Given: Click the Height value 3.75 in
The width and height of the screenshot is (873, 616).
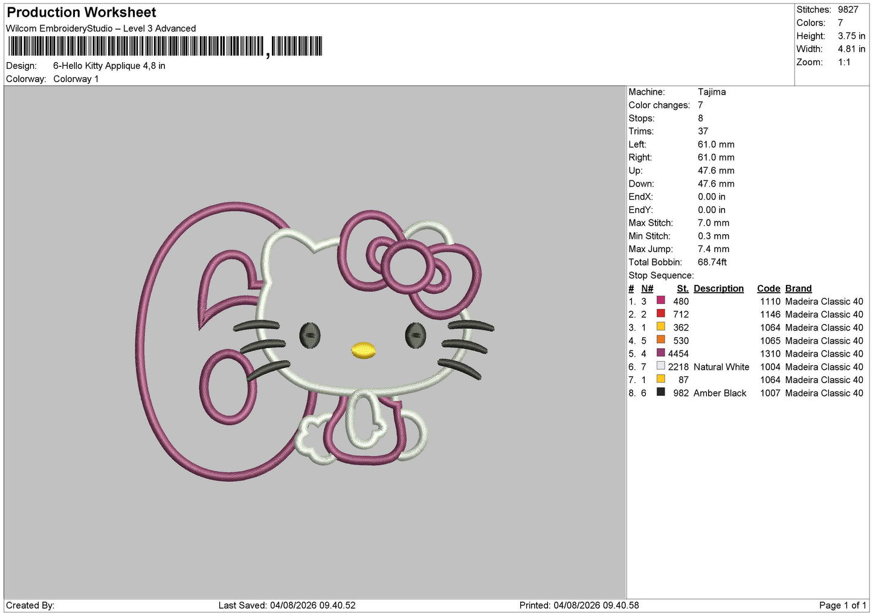Looking at the screenshot, I should tap(851, 36).
